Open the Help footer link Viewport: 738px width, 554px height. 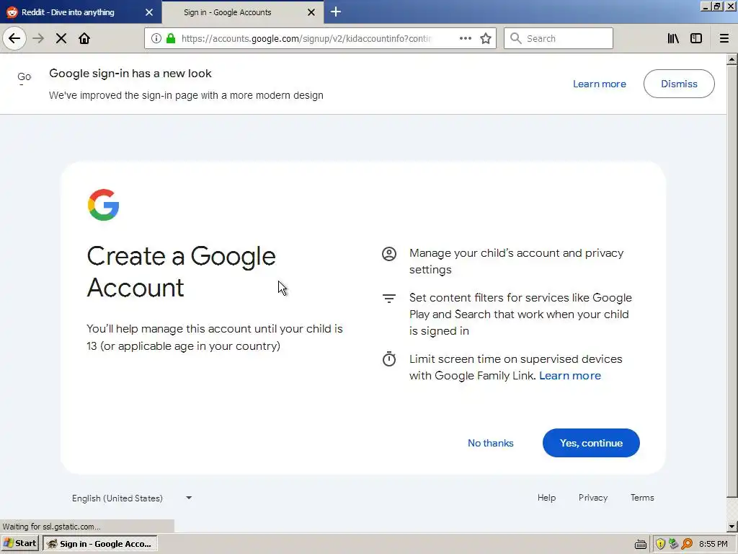tap(546, 498)
